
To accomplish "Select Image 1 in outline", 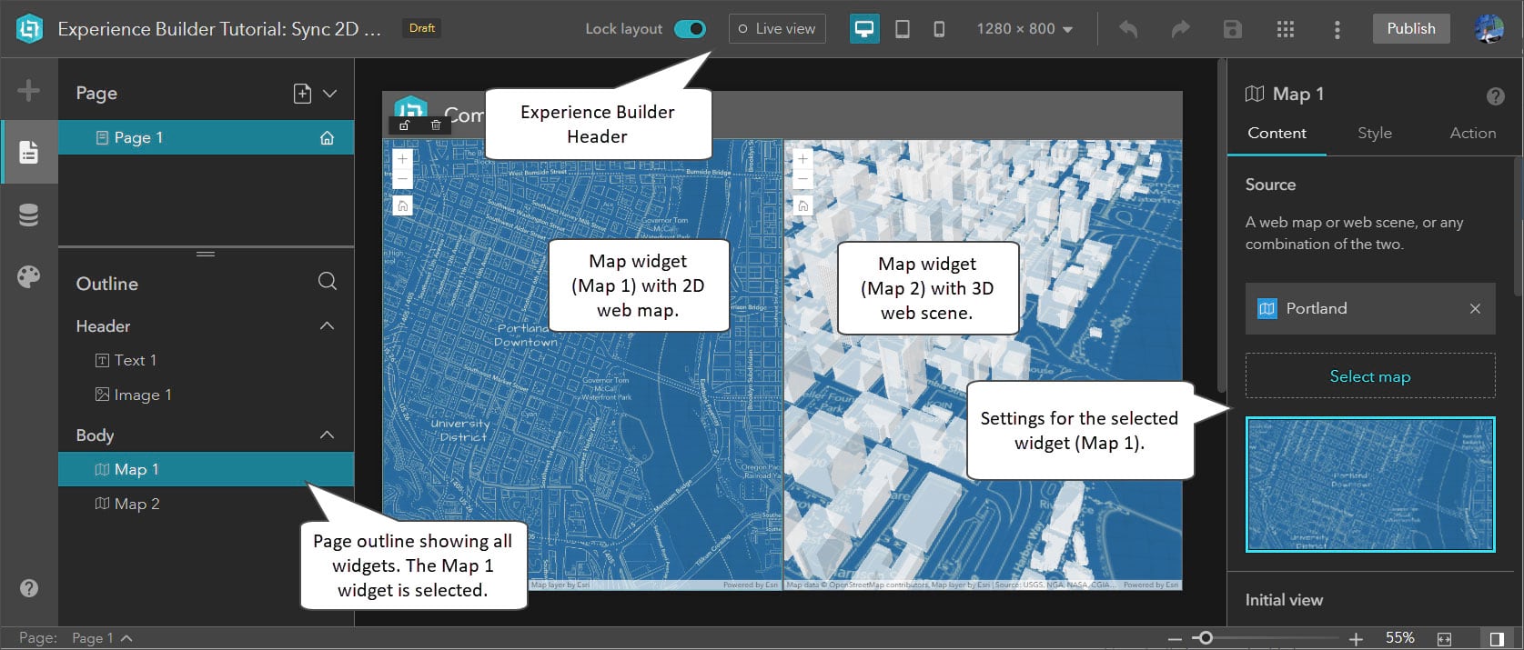I will 206,395.
